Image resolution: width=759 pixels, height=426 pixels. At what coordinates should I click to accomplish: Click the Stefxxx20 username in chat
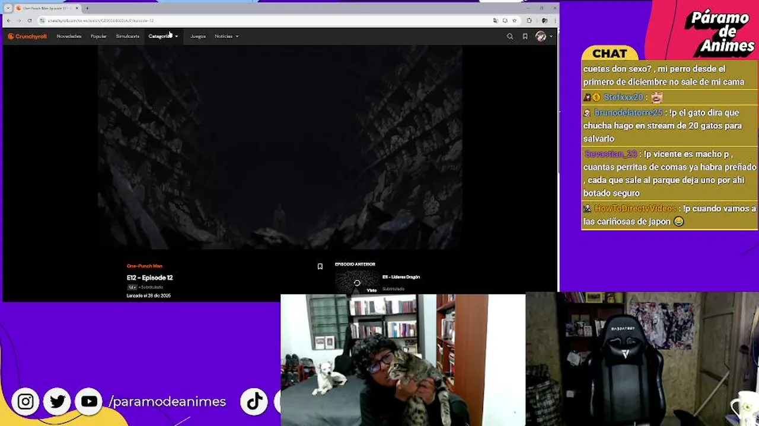coord(623,97)
